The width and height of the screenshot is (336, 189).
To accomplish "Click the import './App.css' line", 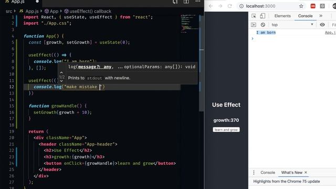I will click(47, 23).
